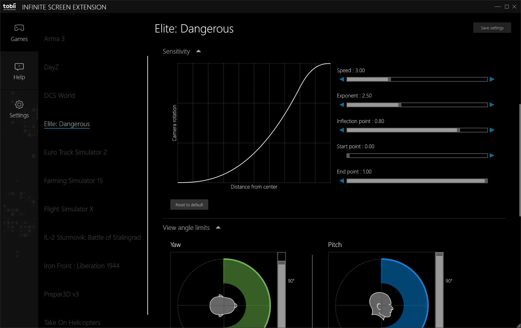This screenshot has height=328, width=521.
Task: Click the Tobii logo in title bar
Action: point(9,7)
